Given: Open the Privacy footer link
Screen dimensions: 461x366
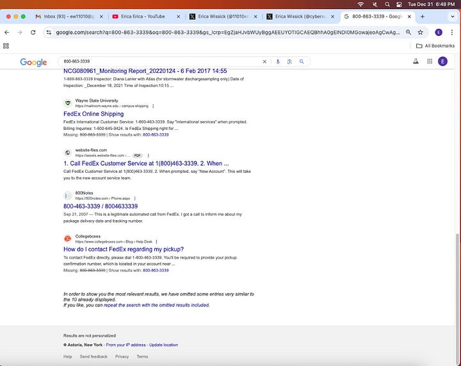Looking at the screenshot, I should (122, 356).
